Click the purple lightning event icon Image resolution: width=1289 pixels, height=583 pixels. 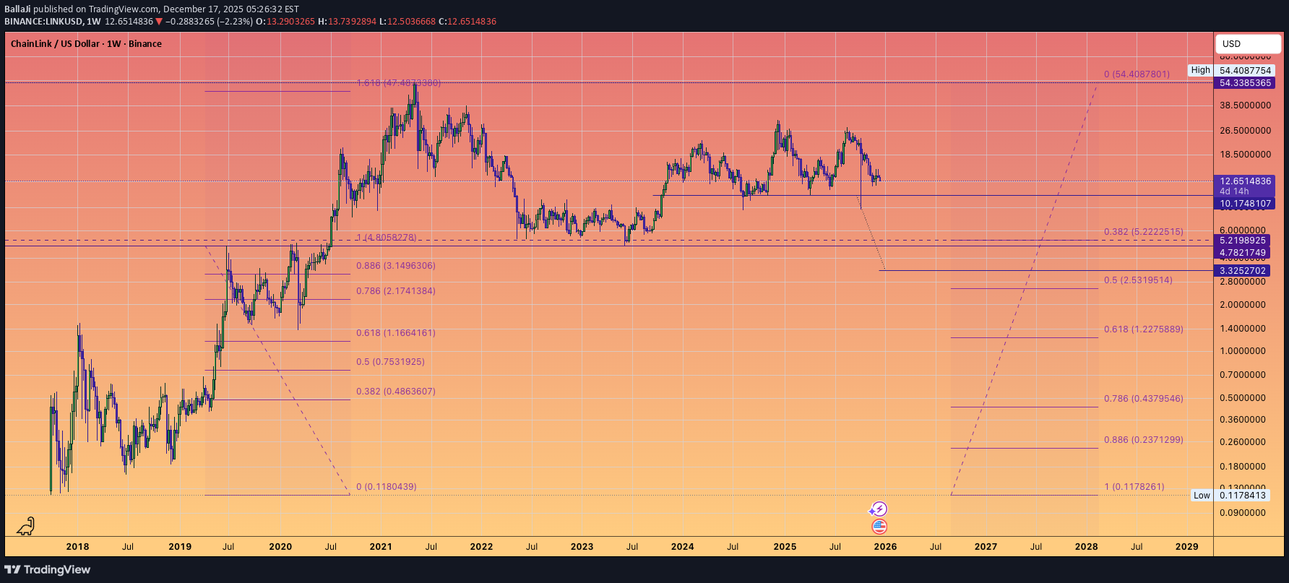[x=879, y=509]
